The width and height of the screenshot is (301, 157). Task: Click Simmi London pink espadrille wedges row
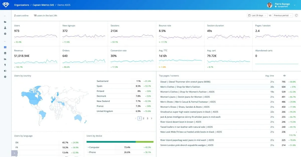click(228, 145)
